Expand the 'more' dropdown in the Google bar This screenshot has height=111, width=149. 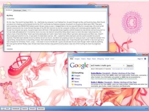tap(113, 59)
